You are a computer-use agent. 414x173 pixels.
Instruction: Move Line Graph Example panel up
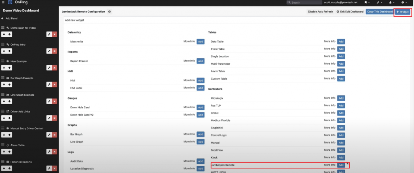point(10,101)
